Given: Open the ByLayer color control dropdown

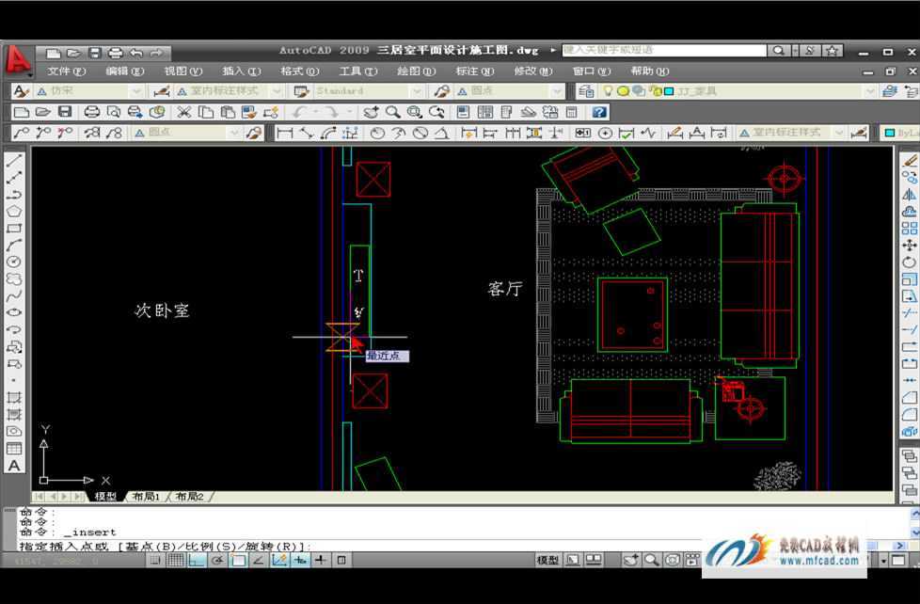Looking at the screenshot, I should [x=900, y=134].
